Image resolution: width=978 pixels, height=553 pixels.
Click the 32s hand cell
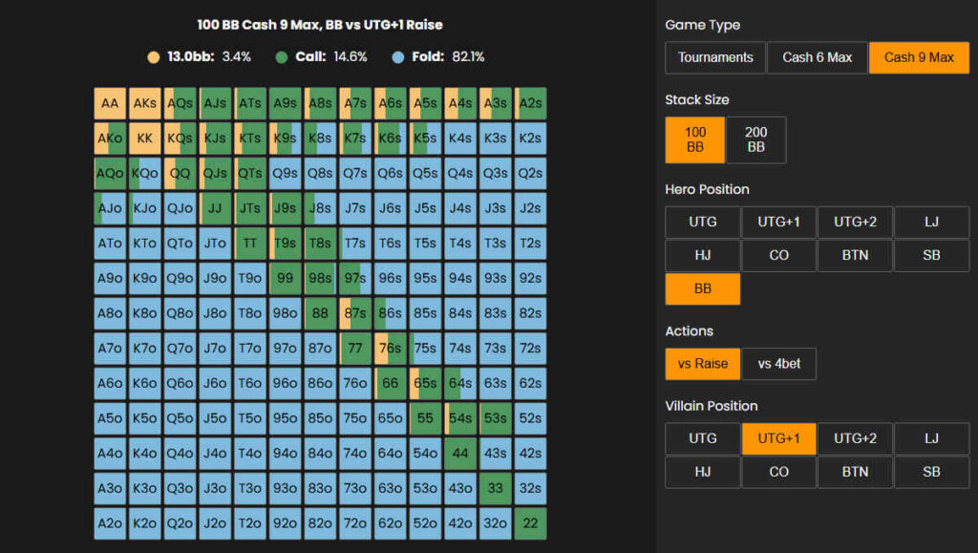click(530, 487)
